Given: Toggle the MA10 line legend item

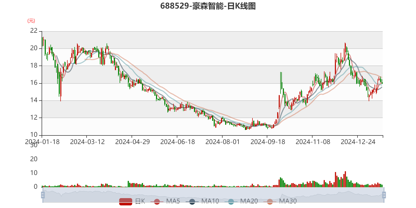Looking at the screenshot, I should point(203,201).
